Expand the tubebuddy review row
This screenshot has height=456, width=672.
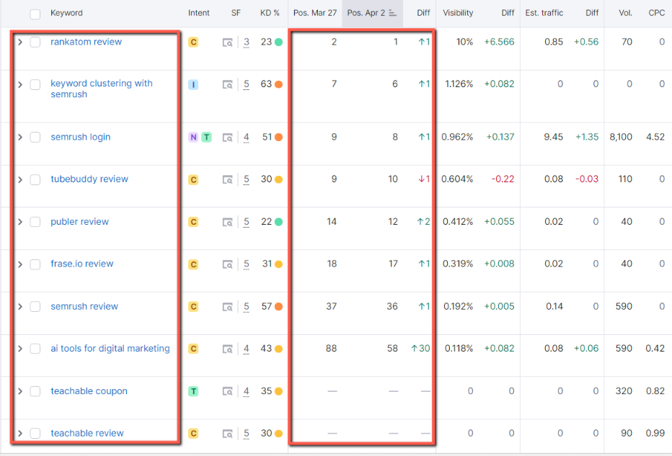20,179
